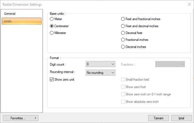194x123 pixels.
Task: Open the Fractions dropdown
Action: click(170, 64)
